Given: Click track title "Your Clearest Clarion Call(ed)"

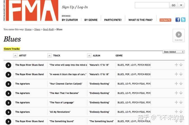Looking at the screenshot, I should (66, 84).
